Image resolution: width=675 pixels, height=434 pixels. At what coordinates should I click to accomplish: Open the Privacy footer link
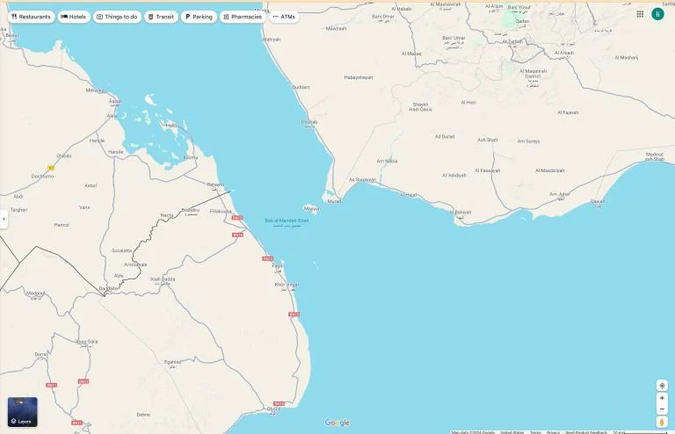553,432
